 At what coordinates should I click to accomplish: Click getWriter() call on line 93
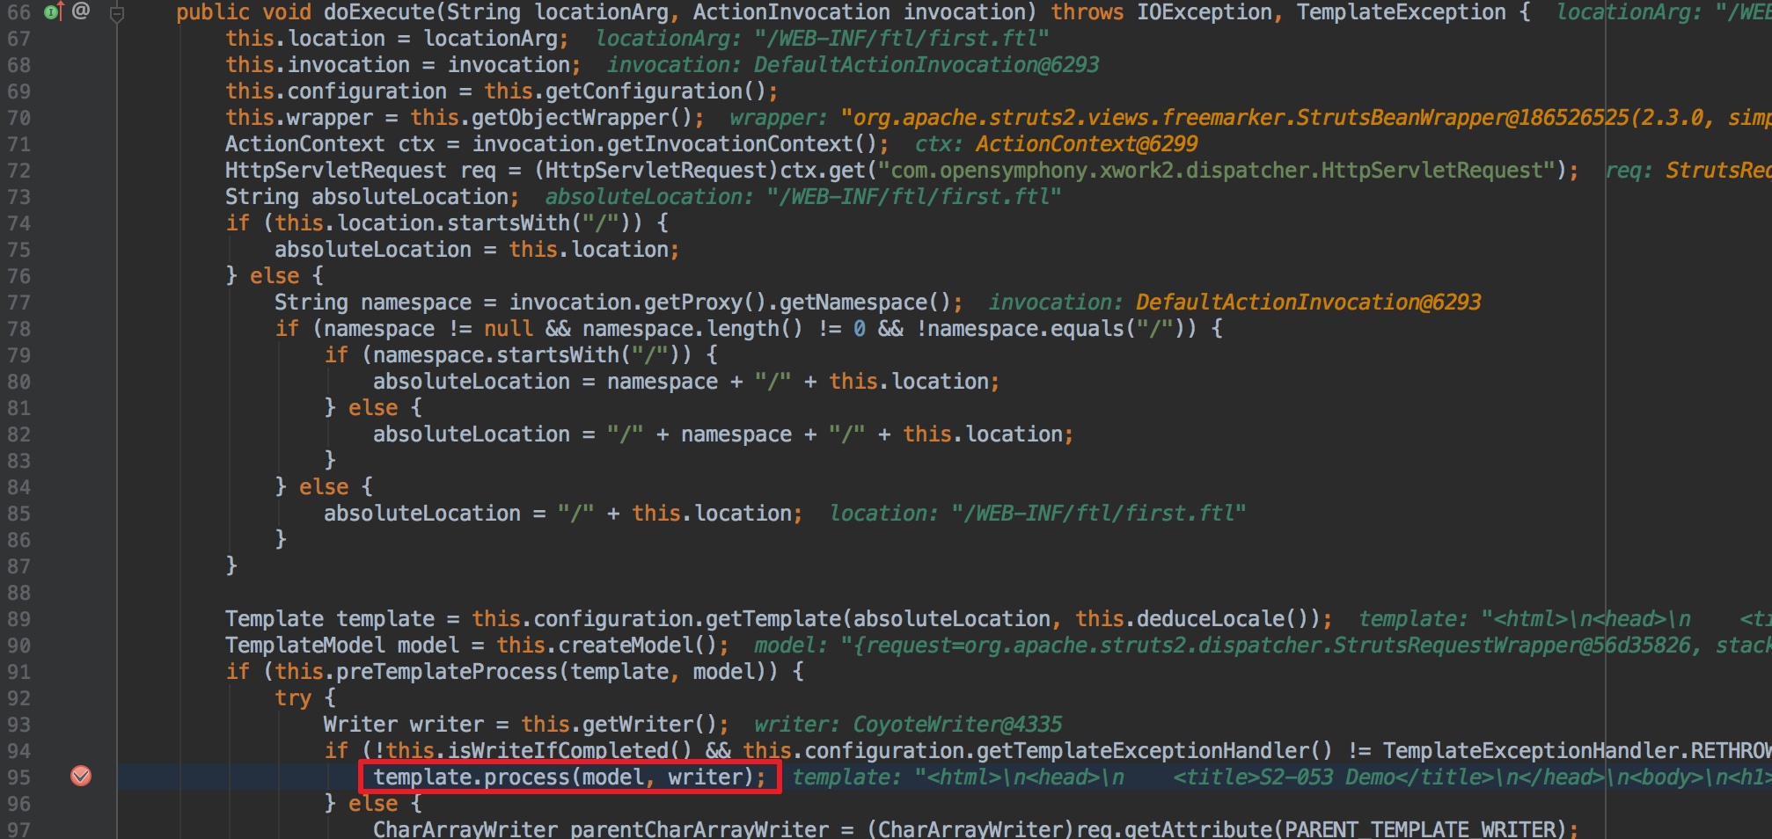(x=649, y=725)
